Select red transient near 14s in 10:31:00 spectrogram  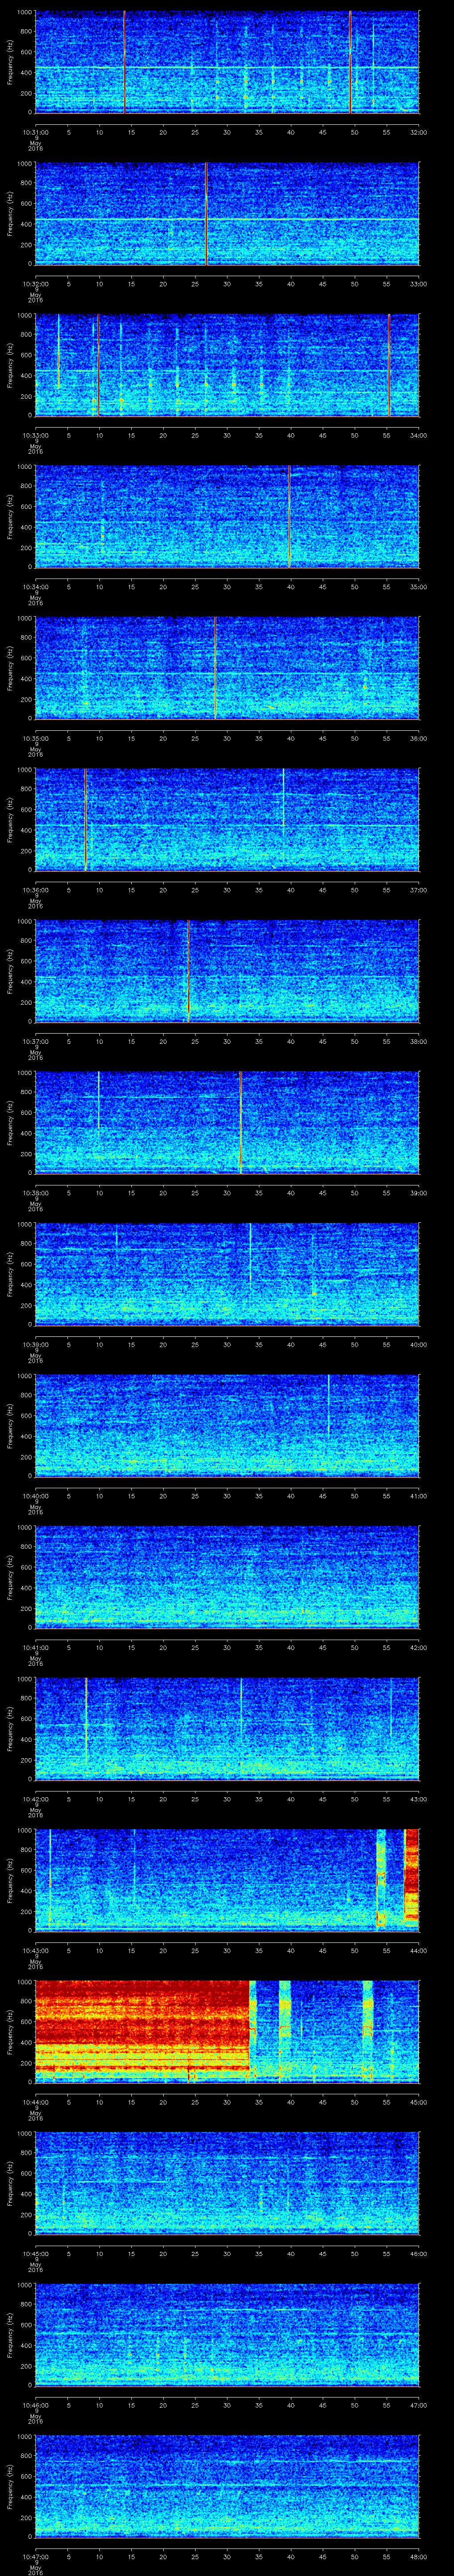coord(124,62)
